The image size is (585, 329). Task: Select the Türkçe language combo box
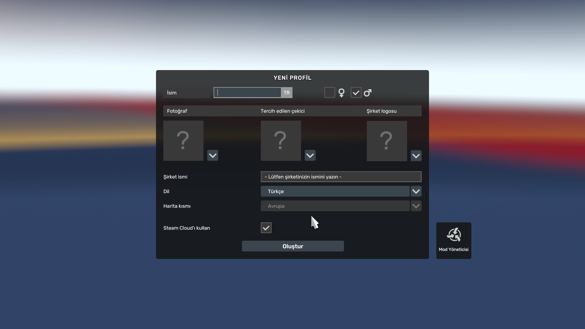click(x=335, y=191)
